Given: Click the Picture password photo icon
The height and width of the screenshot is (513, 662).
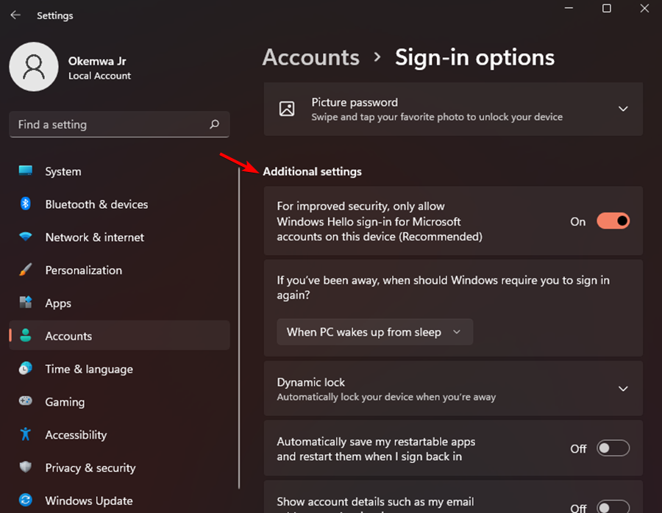Looking at the screenshot, I should coord(287,109).
